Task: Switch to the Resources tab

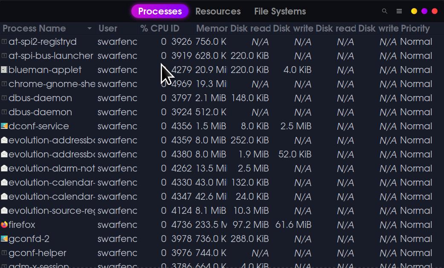Action: coord(218,12)
